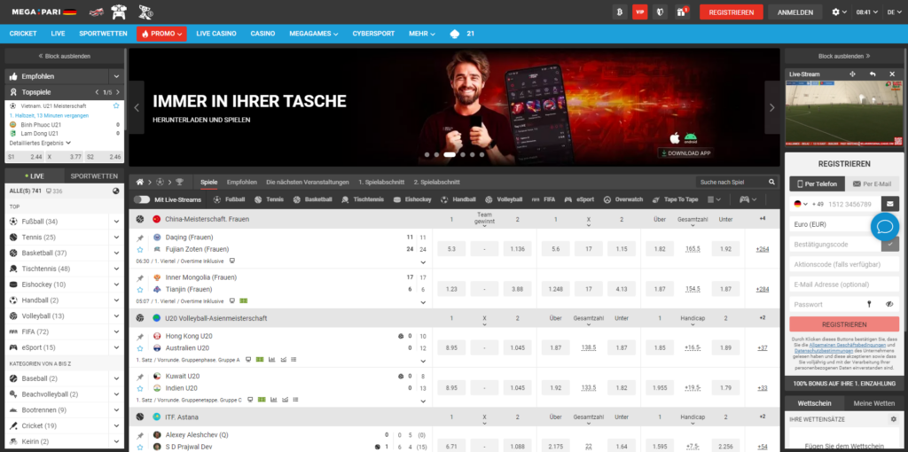Toggle the Mit Live-Streams switch
The image size is (908, 452).
point(142,199)
